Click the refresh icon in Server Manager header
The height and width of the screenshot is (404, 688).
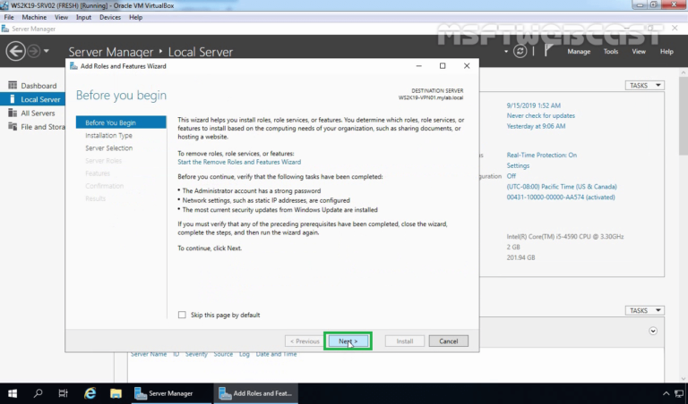[520, 52]
